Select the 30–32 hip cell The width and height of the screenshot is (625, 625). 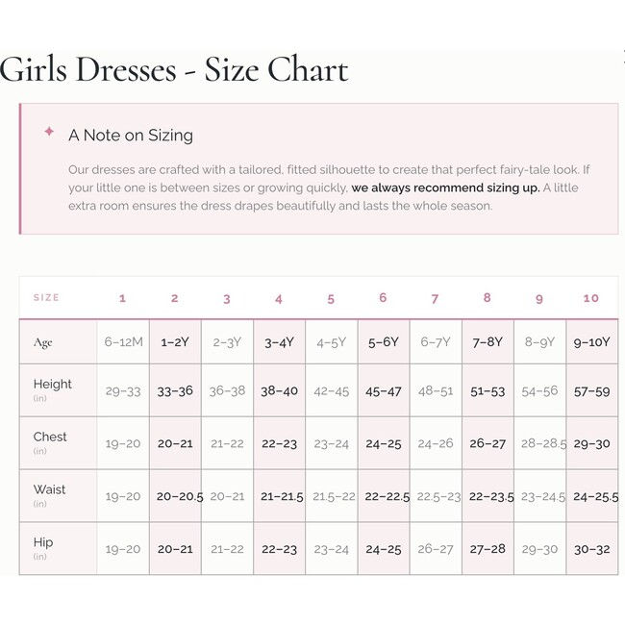click(590, 550)
